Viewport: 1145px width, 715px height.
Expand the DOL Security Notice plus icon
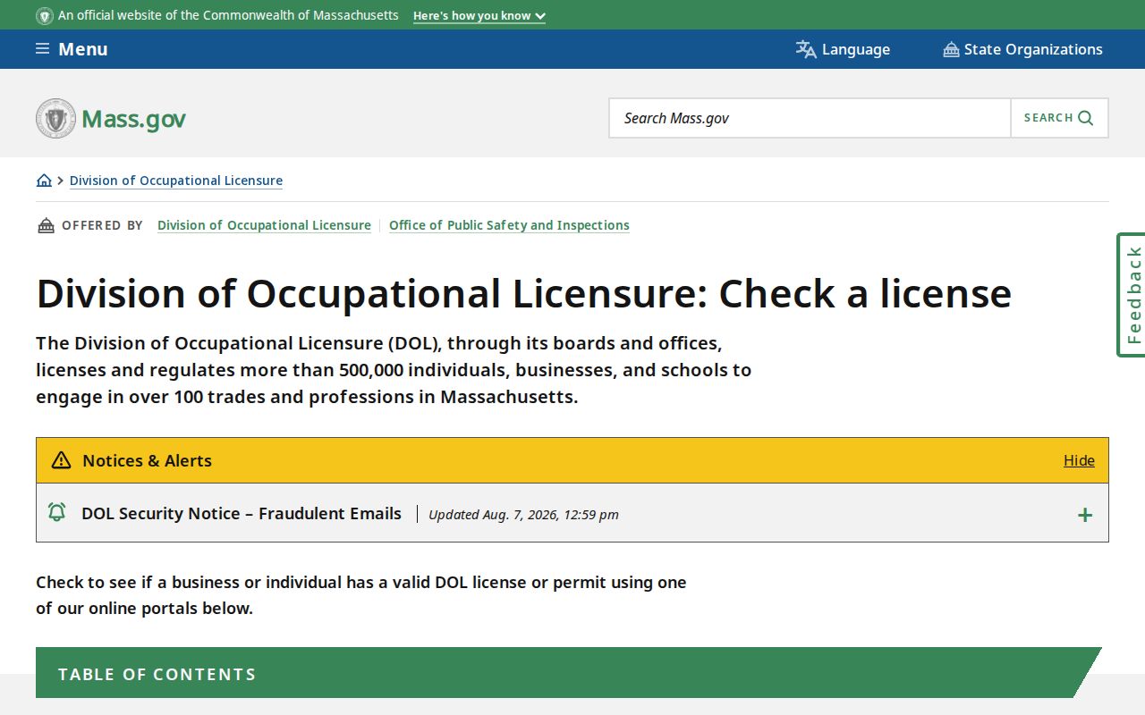tap(1085, 515)
